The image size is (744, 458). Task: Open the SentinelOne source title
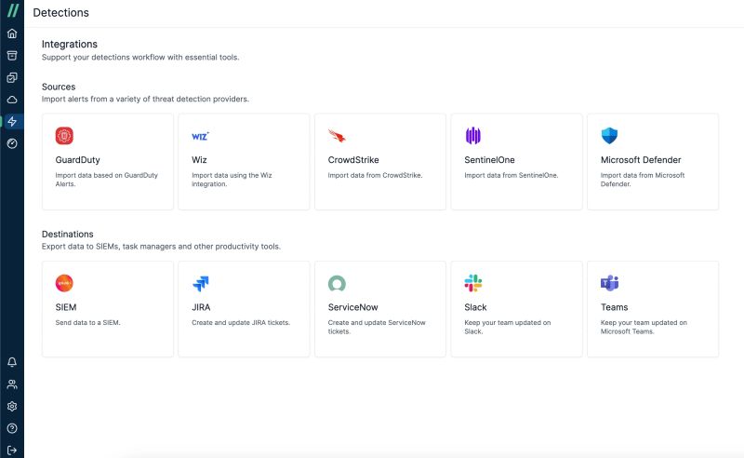click(x=490, y=159)
